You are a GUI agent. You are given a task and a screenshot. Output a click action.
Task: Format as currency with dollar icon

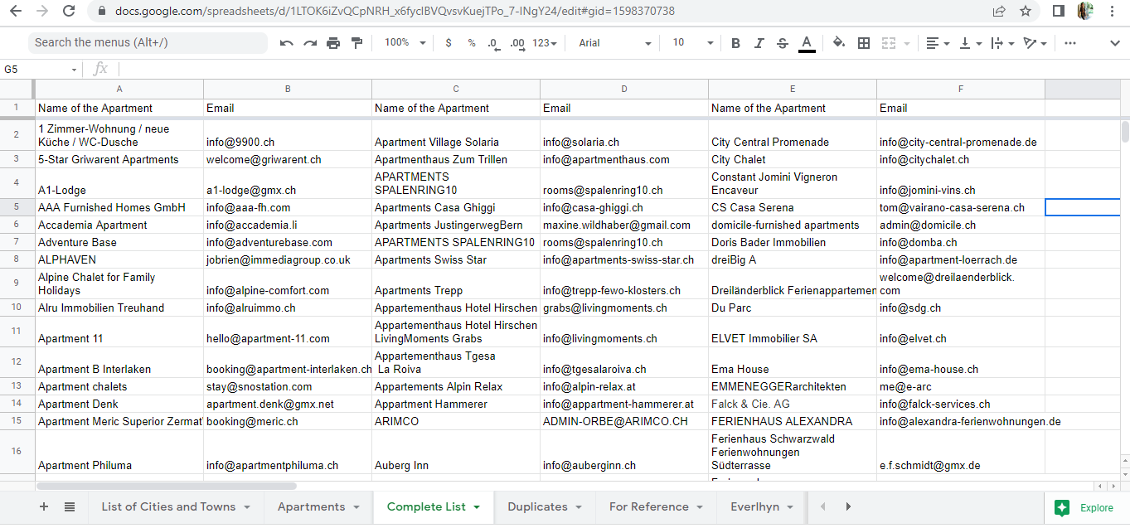click(449, 43)
